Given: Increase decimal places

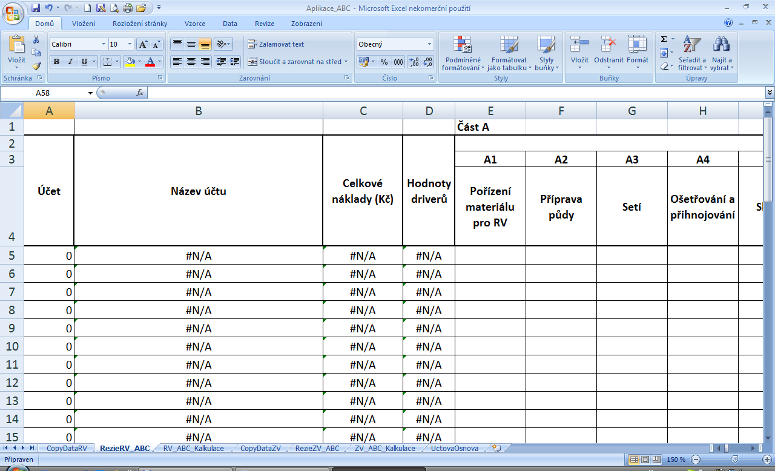Looking at the screenshot, I should (x=414, y=62).
